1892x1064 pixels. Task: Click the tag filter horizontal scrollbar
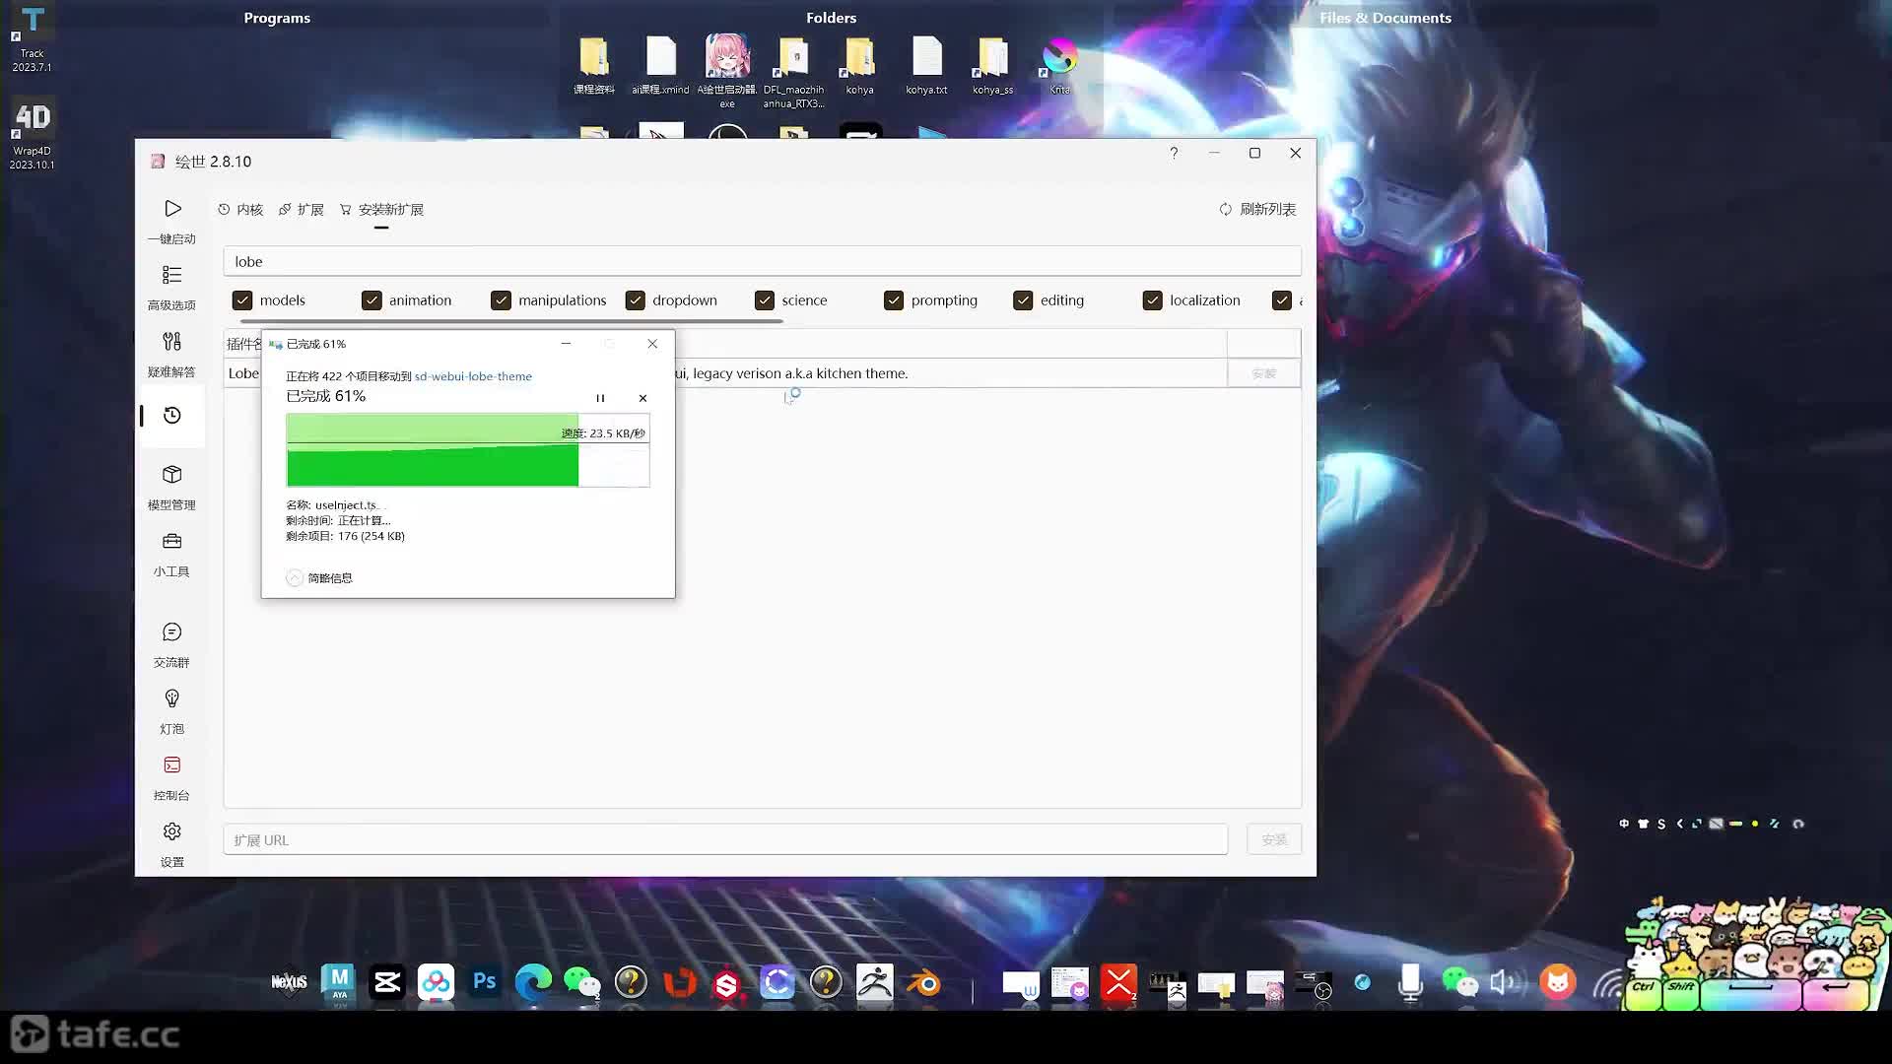click(511, 321)
